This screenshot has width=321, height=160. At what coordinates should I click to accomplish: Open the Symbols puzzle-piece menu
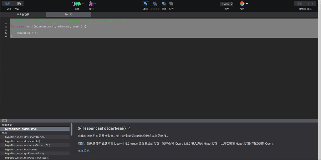[91, 4]
